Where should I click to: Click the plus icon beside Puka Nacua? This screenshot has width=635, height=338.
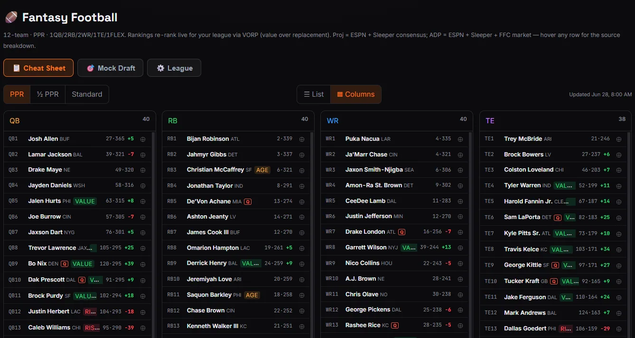pyautogui.click(x=460, y=139)
